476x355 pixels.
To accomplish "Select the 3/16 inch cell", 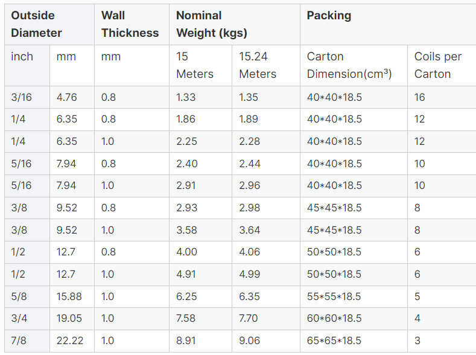I will coord(19,97).
